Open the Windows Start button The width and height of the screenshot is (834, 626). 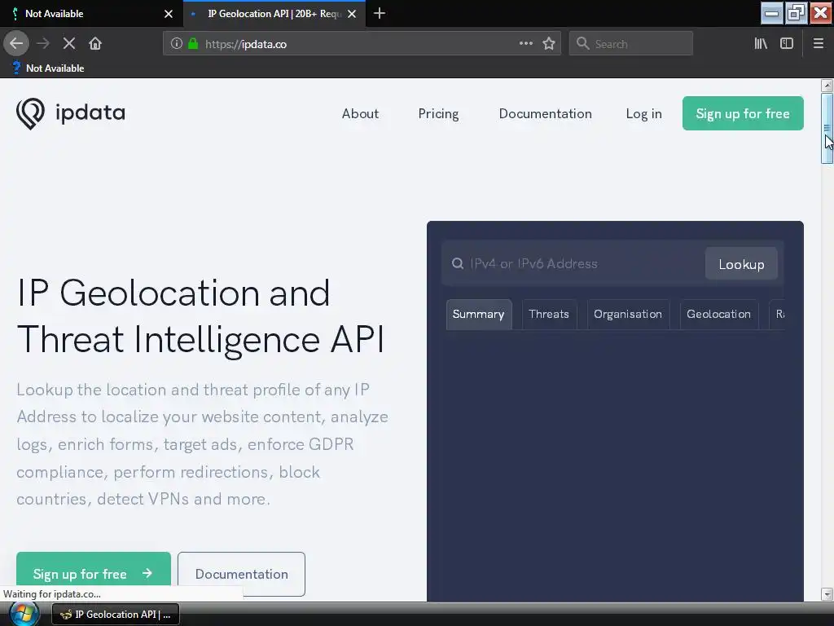click(24, 615)
